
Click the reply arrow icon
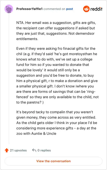[34, 150]
